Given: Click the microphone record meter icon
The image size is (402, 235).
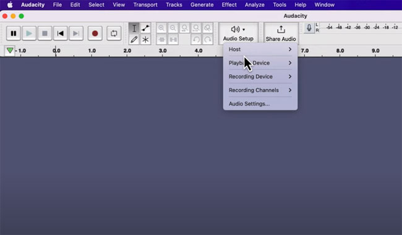Looking at the screenshot, I should tap(309, 28).
